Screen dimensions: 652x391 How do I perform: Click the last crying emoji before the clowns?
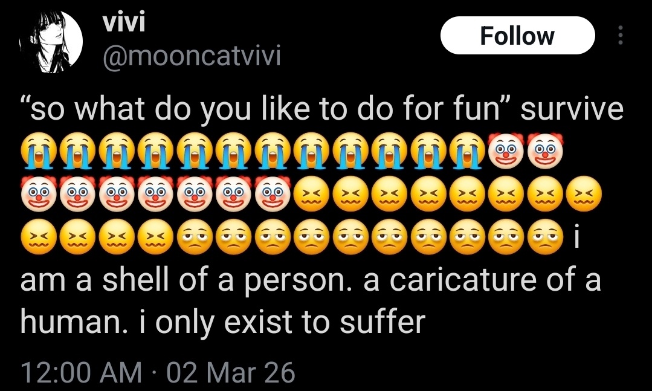(468, 150)
